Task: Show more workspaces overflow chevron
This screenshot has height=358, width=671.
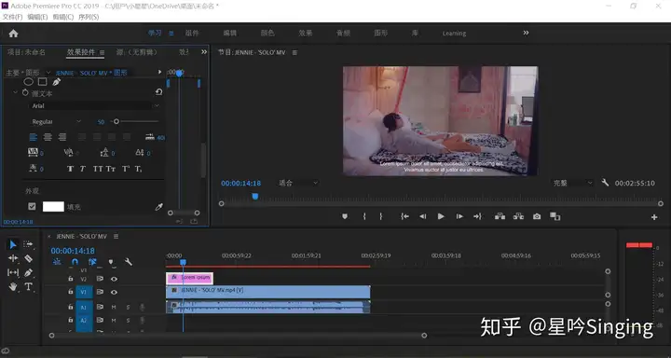Action: pyautogui.click(x=526, y=33)
